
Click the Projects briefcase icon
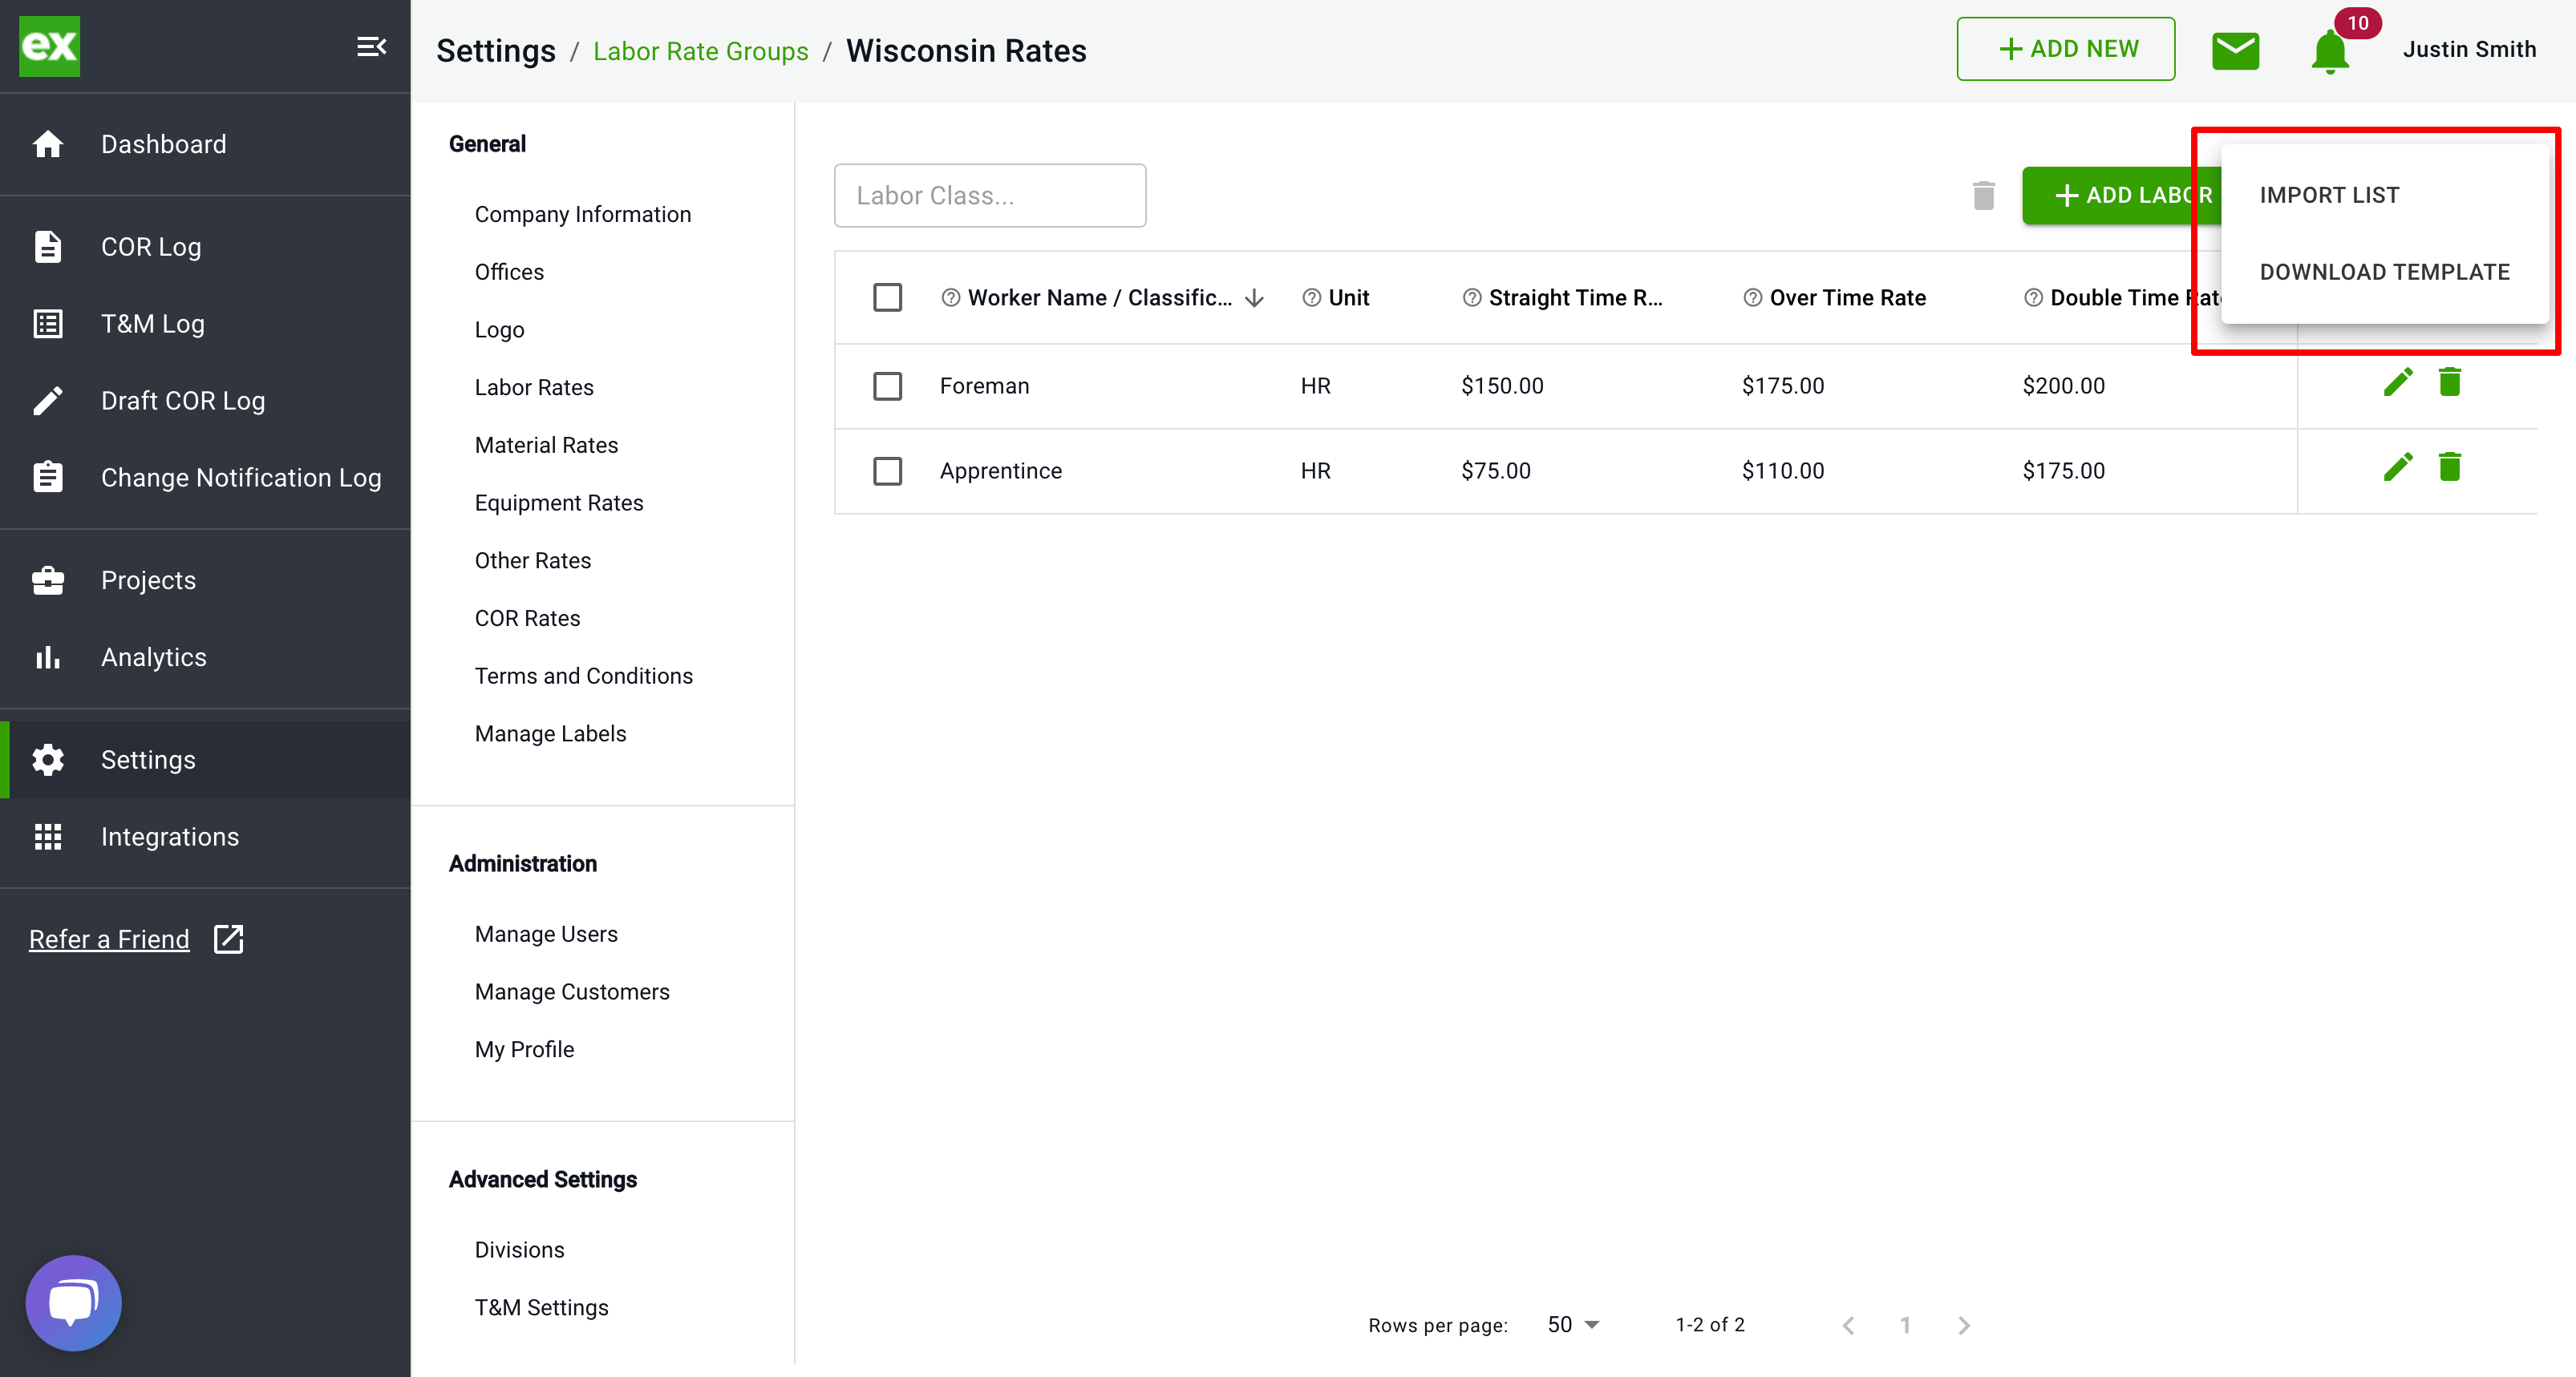(48, 579)
